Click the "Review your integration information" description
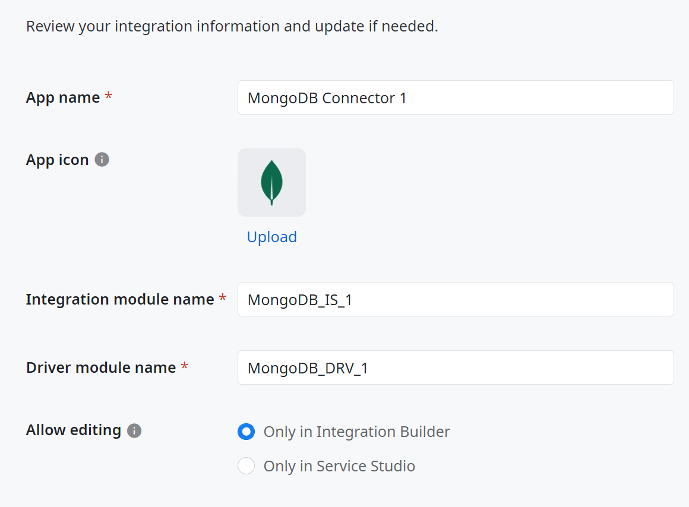 (x=232, y=26)
